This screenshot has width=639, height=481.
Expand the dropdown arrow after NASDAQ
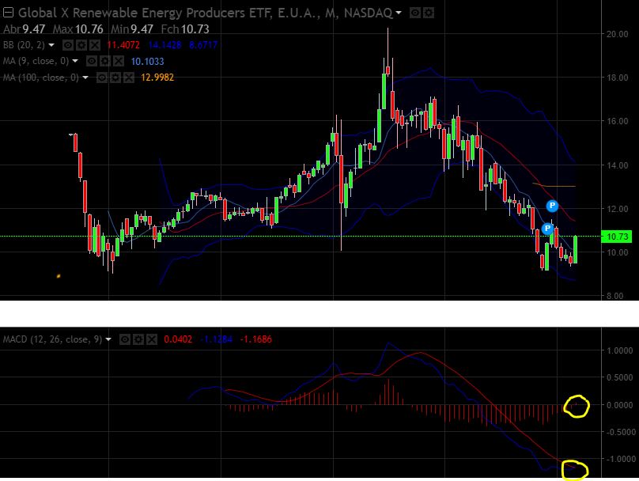point(399,13)
